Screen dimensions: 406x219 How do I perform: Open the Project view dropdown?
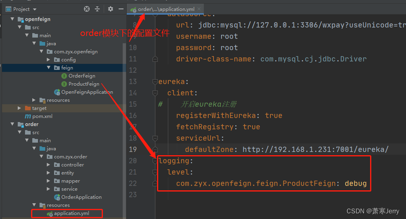pyautogui.click(x=35, y=9)
